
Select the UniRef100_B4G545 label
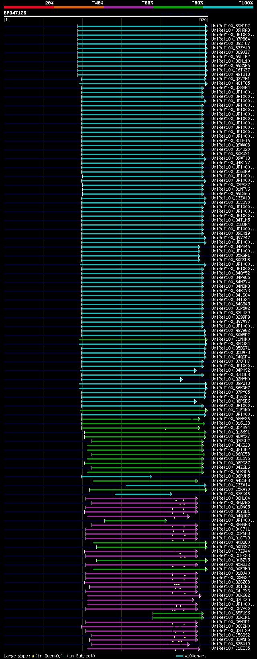point(230,304)
